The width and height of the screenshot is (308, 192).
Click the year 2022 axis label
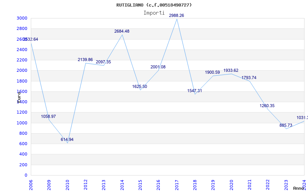click(268, 185)
